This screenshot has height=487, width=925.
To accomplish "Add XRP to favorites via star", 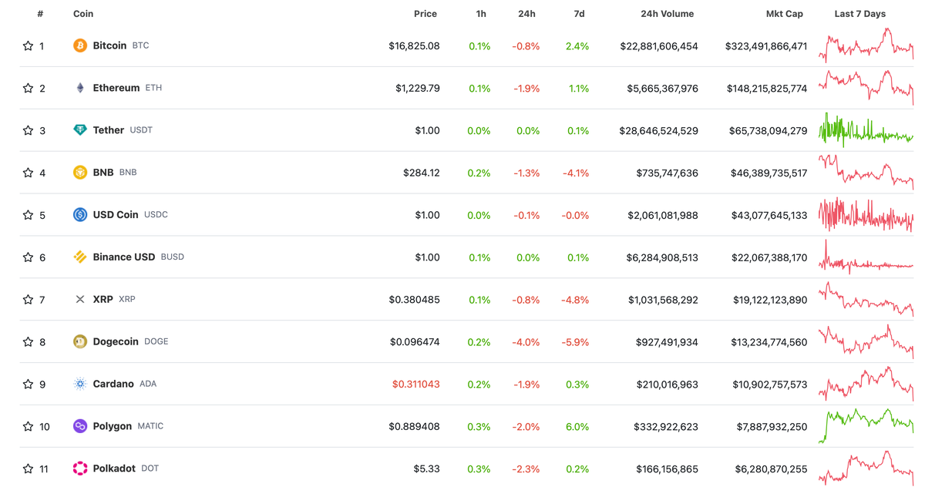I will [x=28, y=299].
